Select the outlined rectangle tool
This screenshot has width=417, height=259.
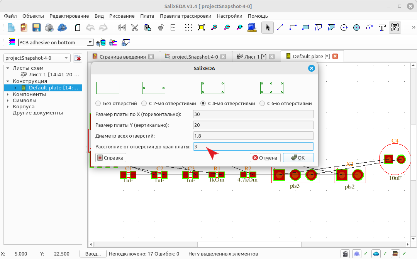pyautogui.click(x=293, y=27)
